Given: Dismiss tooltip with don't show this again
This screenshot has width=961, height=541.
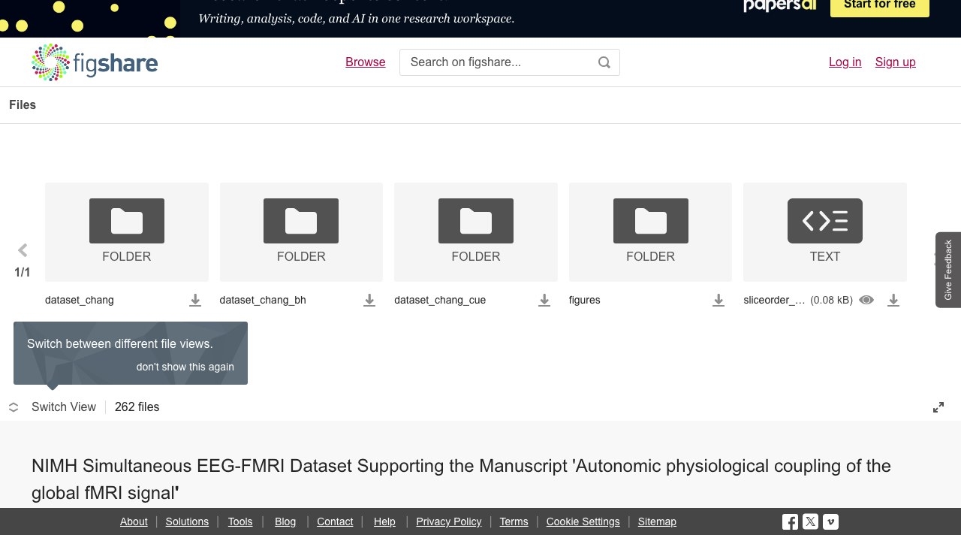Looking at the screenshot, I should pos(185,367).
